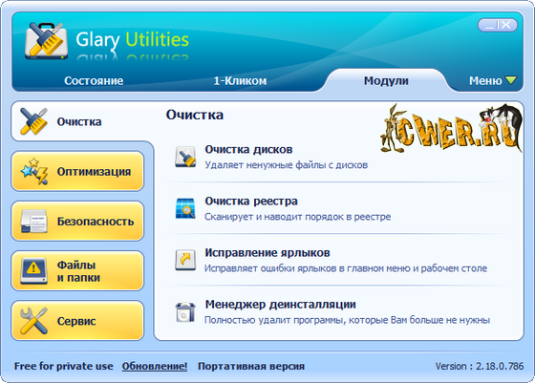Screen dimensions: 535x383
Task: Click 'Удаляет ненужные файлы с дисков' description
Action: pos(286,165)
